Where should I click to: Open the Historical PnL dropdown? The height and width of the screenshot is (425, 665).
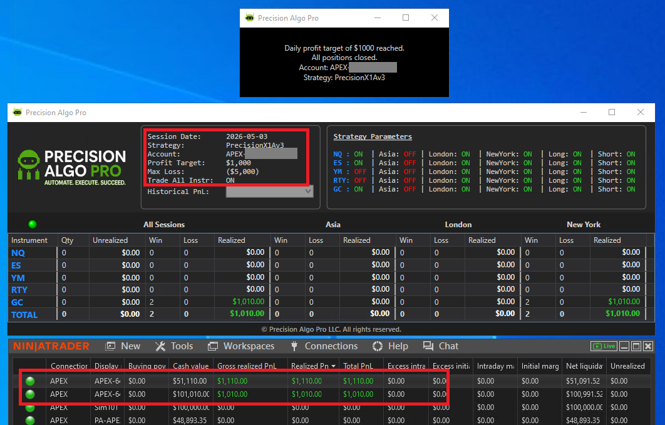[x=270, y=192]
